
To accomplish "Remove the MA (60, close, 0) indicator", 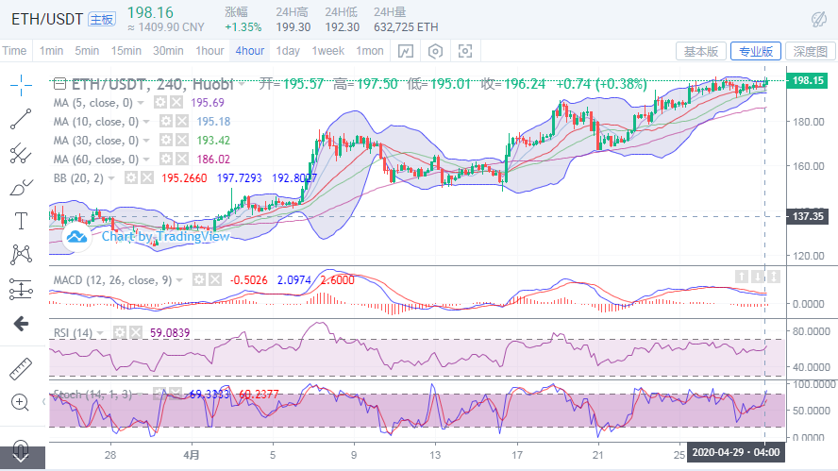I will tap(182, 159).
